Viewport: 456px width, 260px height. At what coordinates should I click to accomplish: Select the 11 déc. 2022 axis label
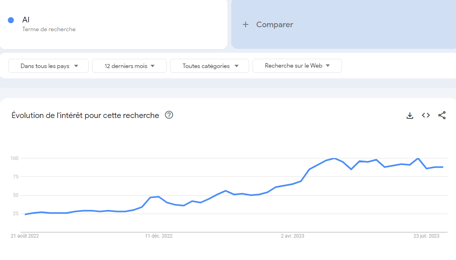(x=159, y=236)
